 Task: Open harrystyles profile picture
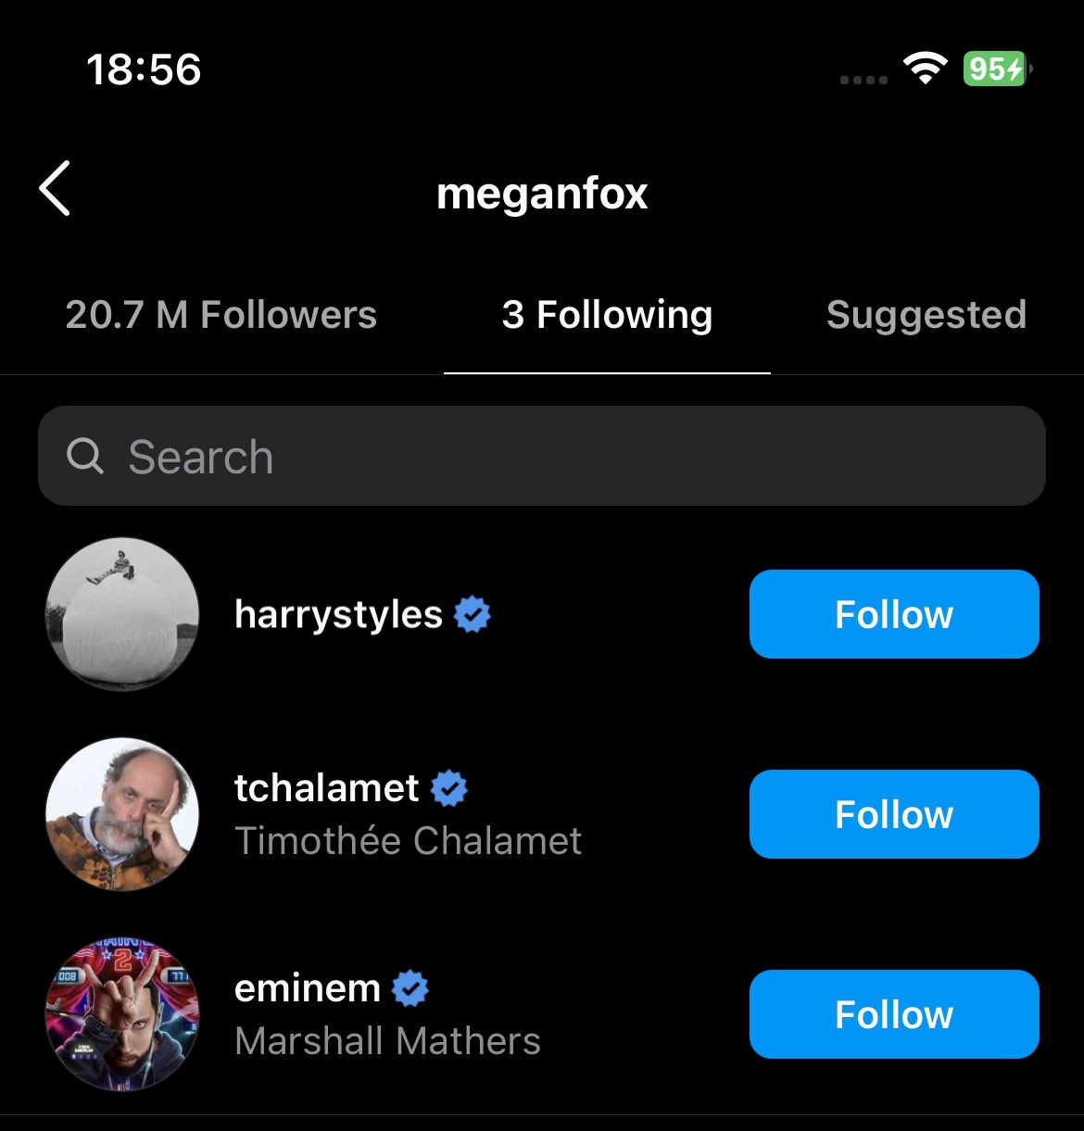122,614
